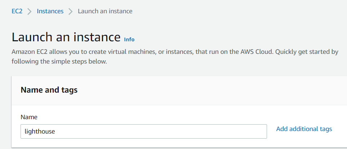347x149 pixels.
Task: Click blank space below the Name field
Action: [x=144, y=143]
